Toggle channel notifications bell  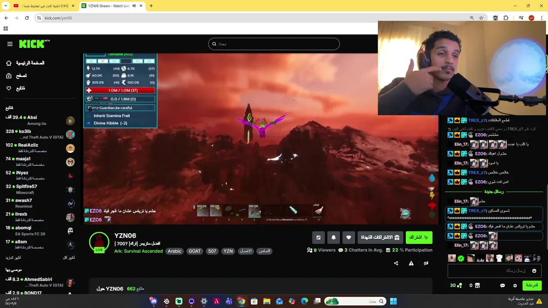pos(334,237)
